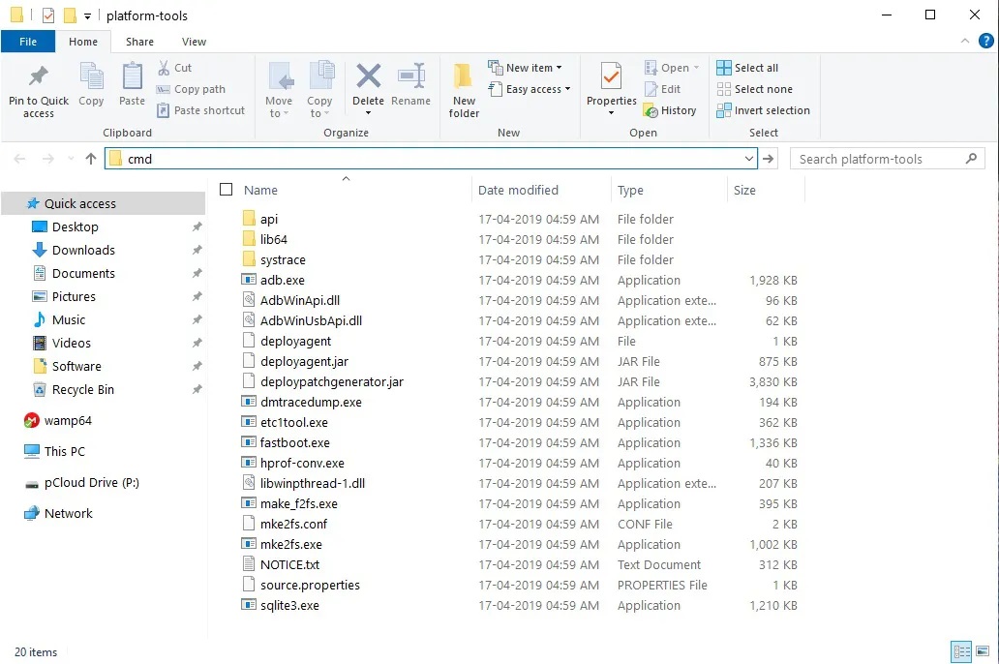
Task: Click Invert selection button
Action: pyautogui.click(x=763, y=110)
